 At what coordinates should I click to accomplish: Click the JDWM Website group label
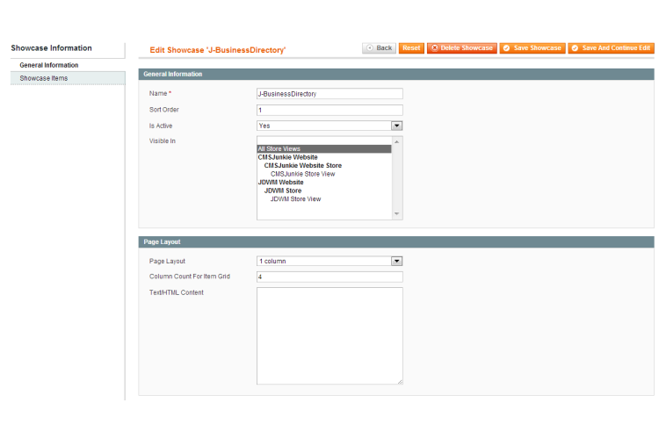coord(281,183)
